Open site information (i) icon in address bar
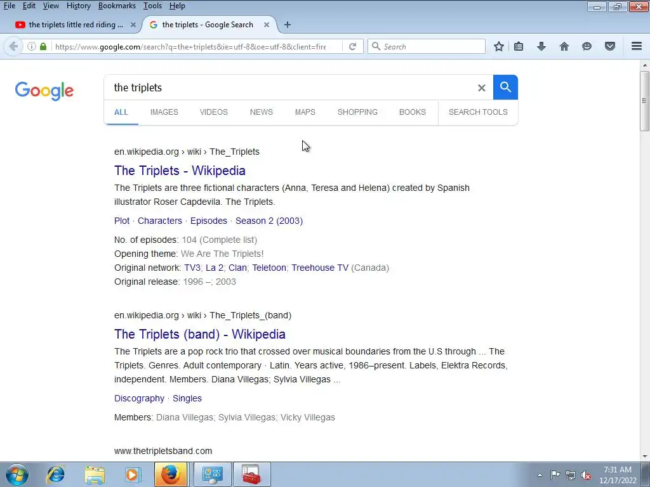The height and width of the screenshot is (487, 650). pyautogui.click(x=32, y=46)
